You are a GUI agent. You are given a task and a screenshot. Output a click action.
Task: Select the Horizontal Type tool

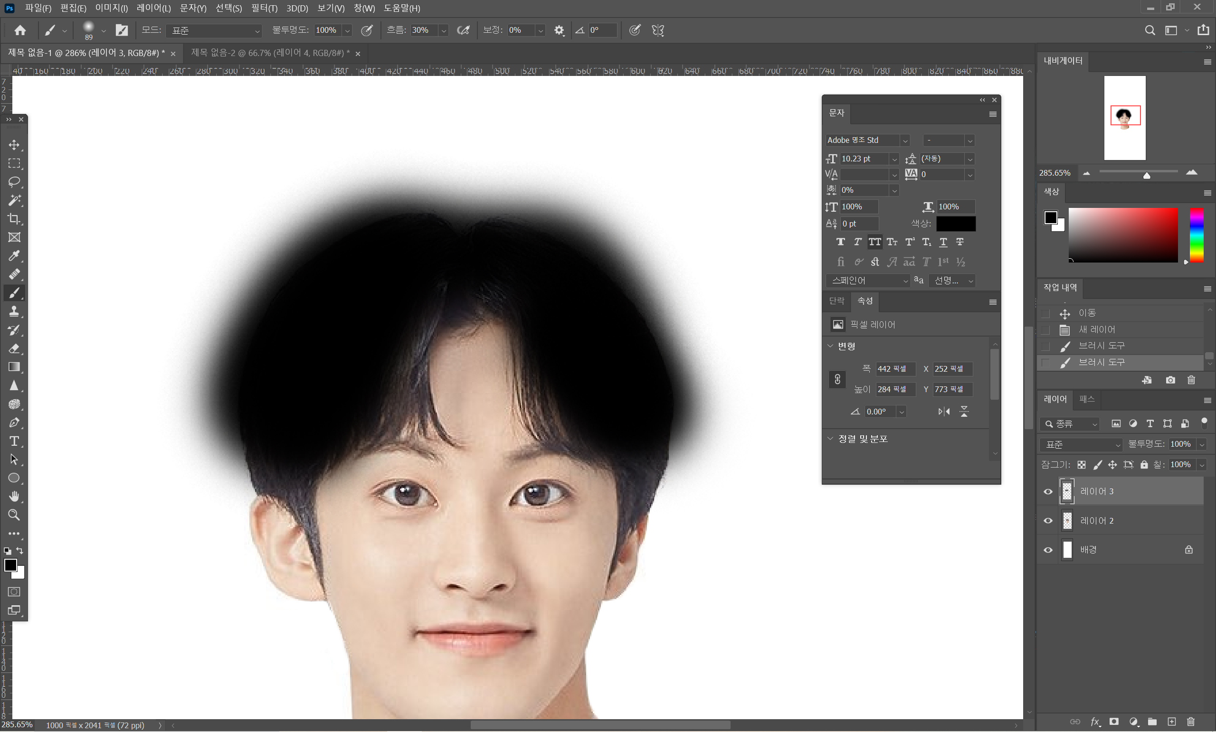(14, 441)
